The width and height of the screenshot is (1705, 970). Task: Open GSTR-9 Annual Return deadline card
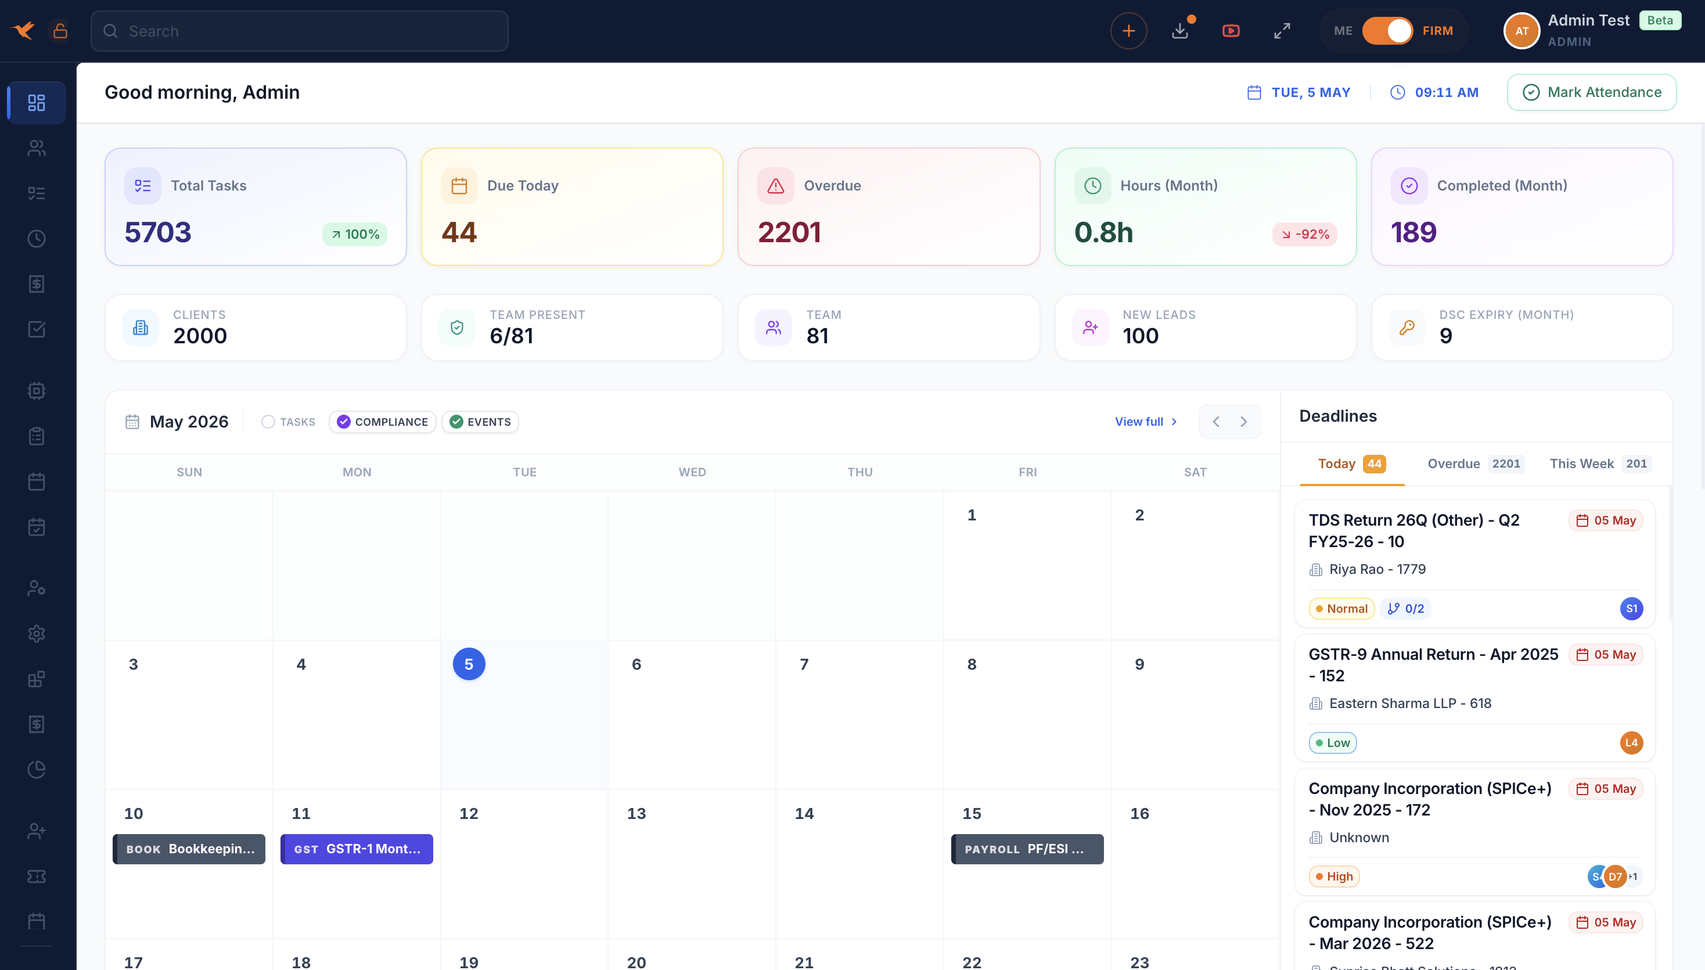(1474, 698)
